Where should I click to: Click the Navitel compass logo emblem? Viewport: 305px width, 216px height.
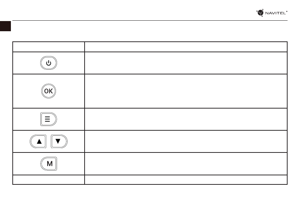[x=260, y=13]
